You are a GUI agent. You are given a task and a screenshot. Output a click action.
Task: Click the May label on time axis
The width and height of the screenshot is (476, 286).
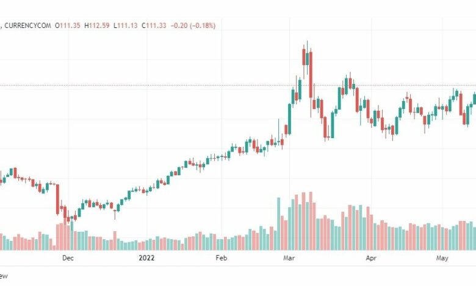(442, 258)
